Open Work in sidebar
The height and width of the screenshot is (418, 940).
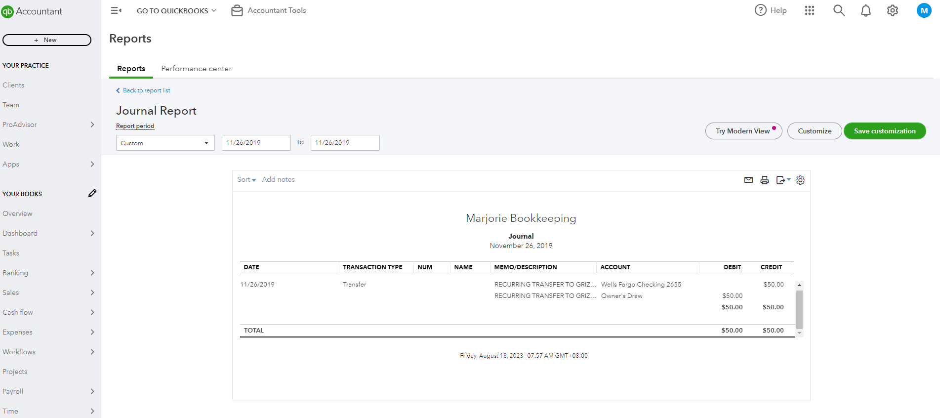[11, 144]
